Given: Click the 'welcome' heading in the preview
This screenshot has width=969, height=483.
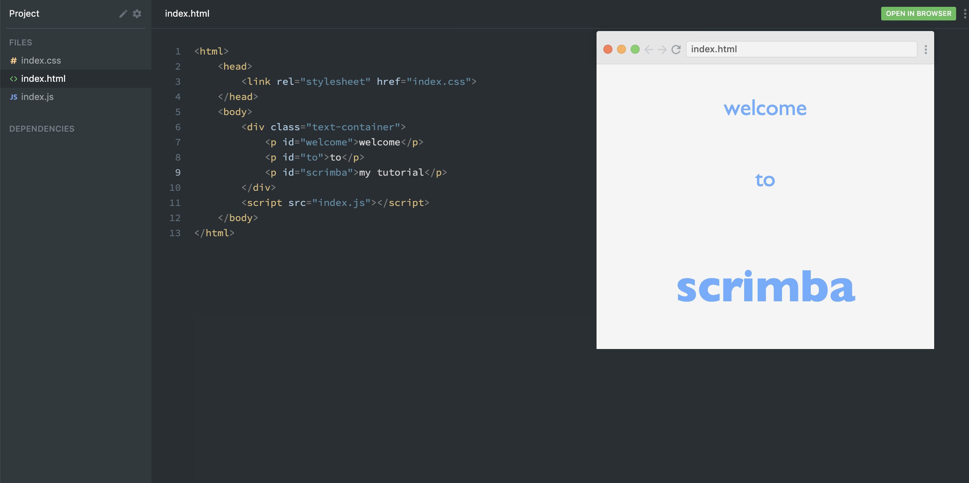Looking at the screenshot, I should [x=765, y=108].
